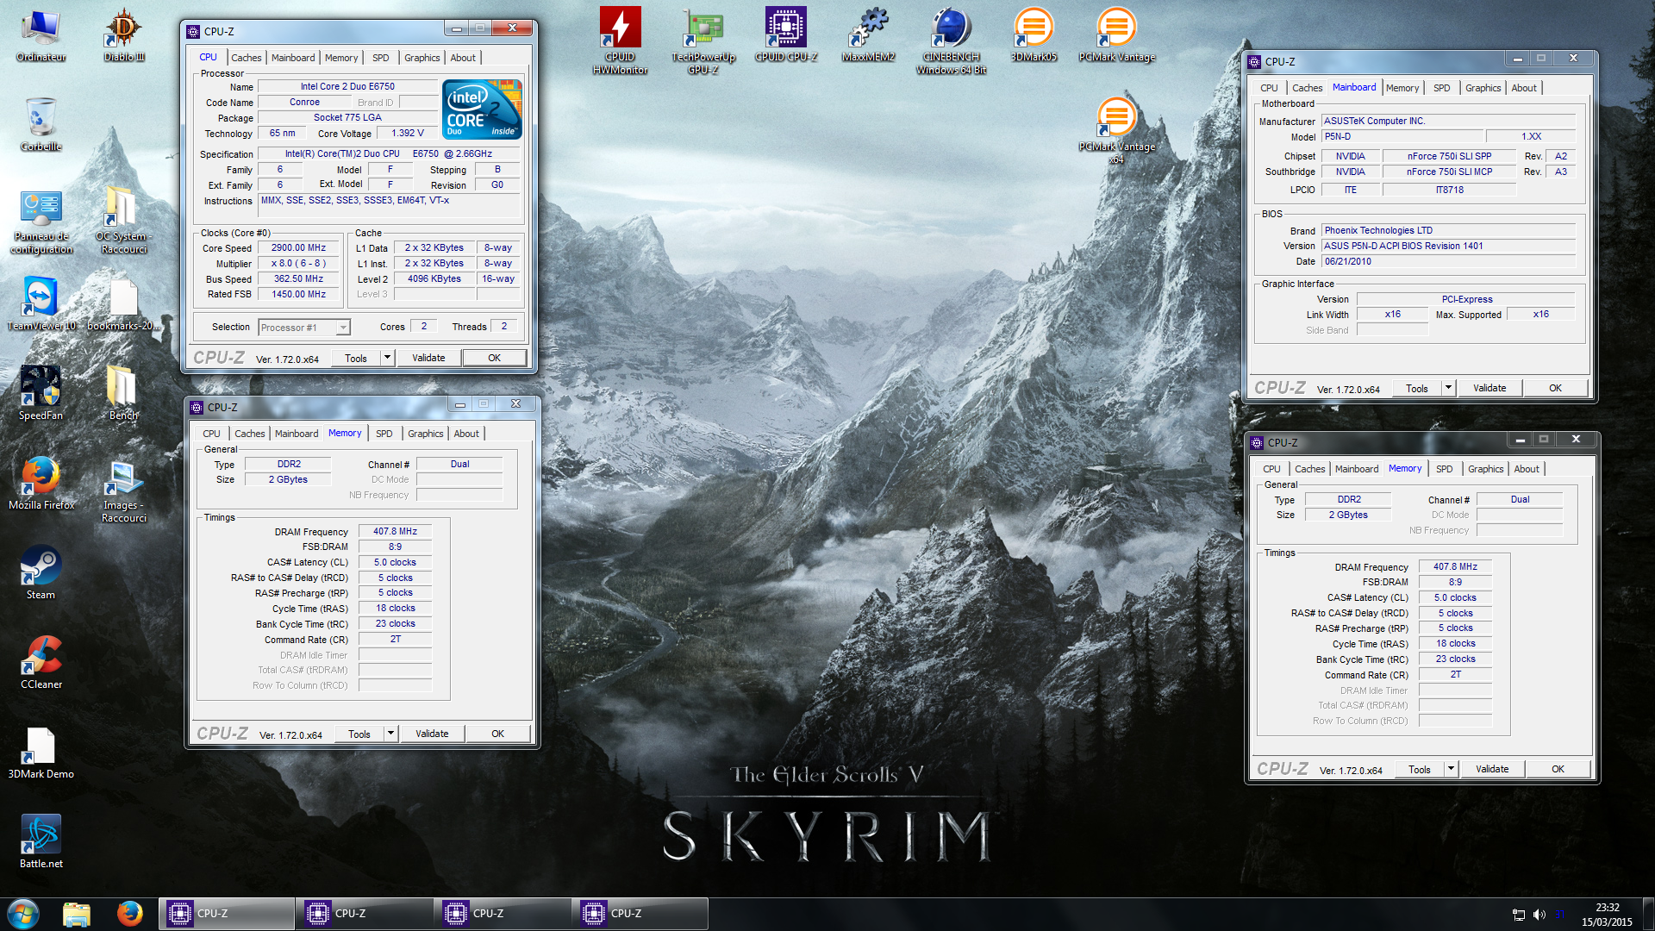1655x931 pixels.
Task: Open SPD tab in CPU window
Action: click(x=380, y=58)
